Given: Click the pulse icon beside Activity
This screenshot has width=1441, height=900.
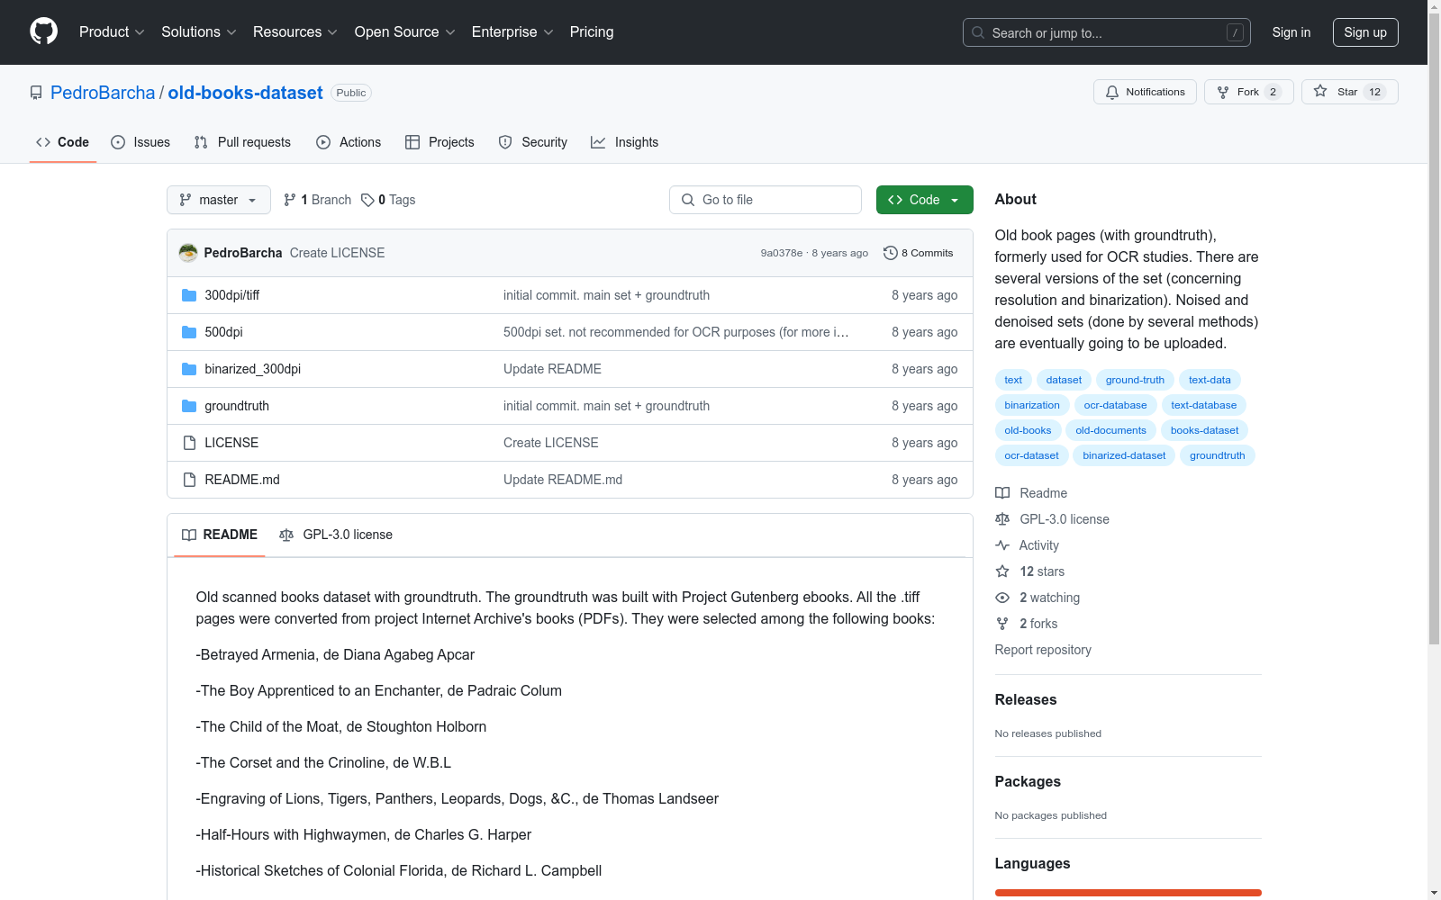Looking at the screenshot, I should click(1002, 545).
